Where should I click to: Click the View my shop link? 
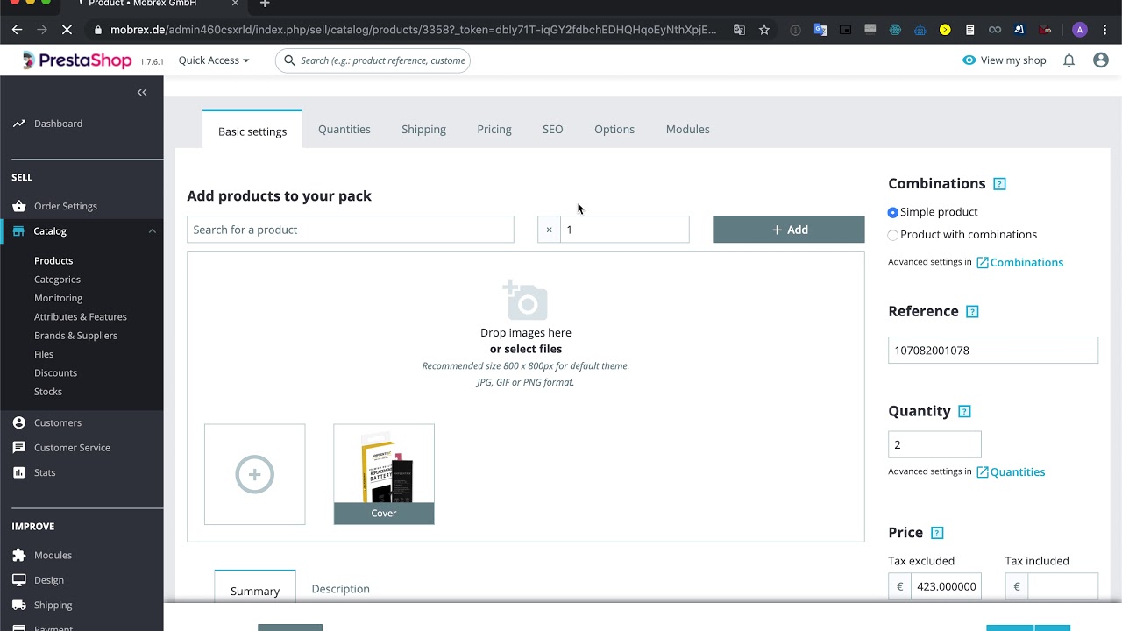click(x=1005, y=60)
